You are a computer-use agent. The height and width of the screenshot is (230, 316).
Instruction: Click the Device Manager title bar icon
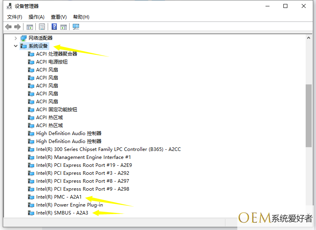8,6
